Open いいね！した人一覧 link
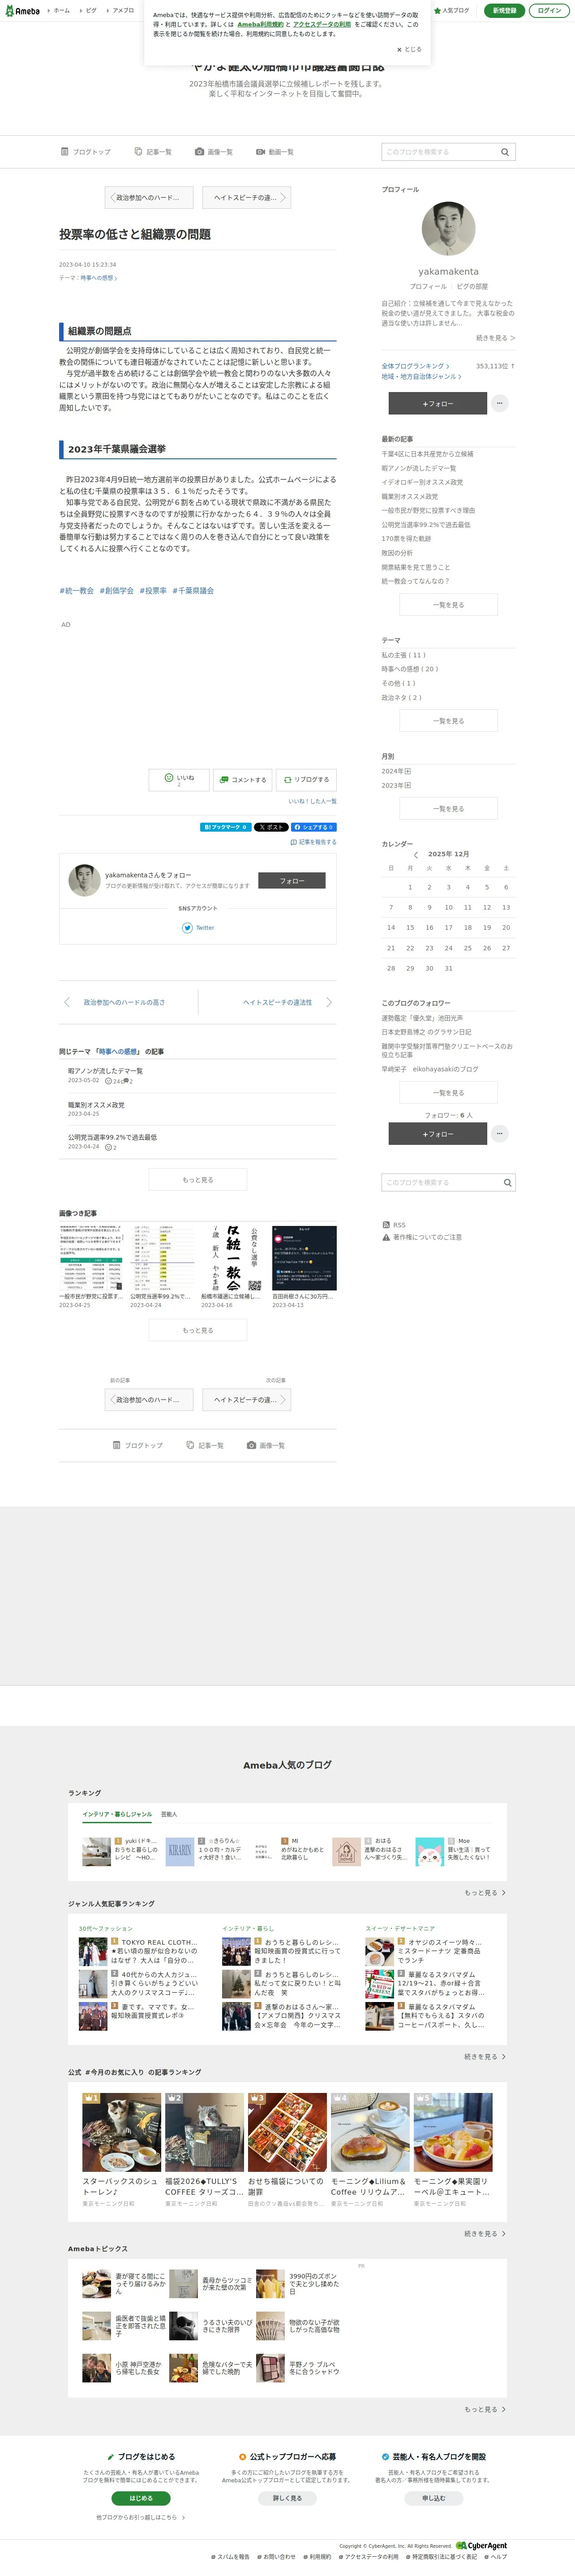The image size is (575, 2563). pos(313,801)
